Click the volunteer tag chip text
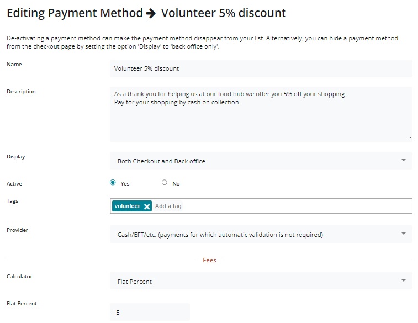The width and height of the screenshot is (418, 323). click(128, 206)
